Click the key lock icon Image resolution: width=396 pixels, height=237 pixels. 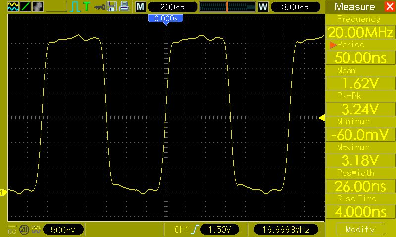click(99, 7)
